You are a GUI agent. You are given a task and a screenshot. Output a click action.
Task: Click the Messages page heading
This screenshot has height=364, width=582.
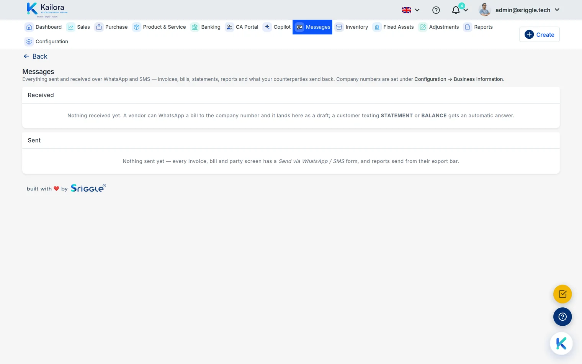[38, 72]
